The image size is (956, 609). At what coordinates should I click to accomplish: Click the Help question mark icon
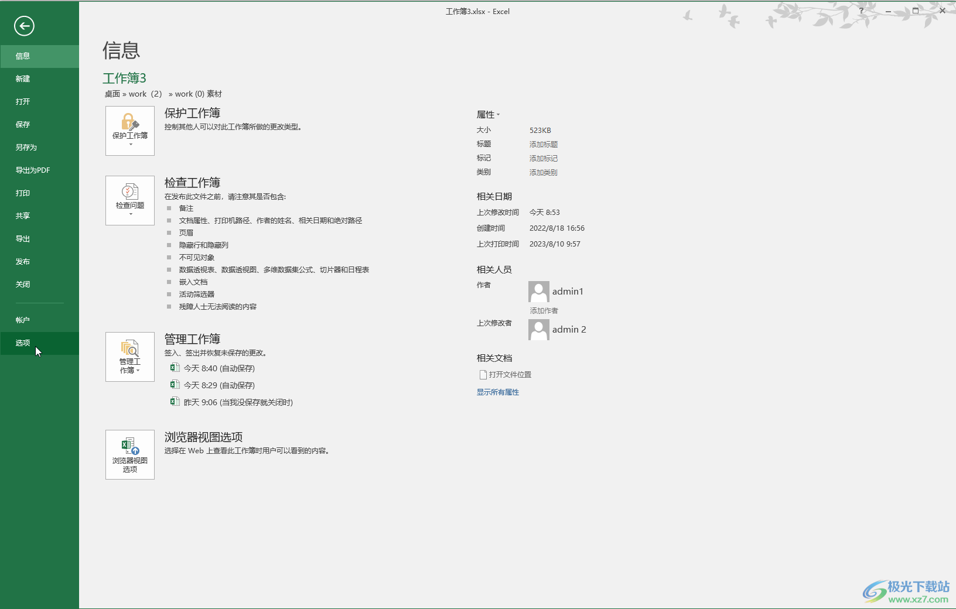[x=861, y=11]
